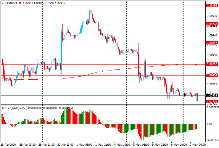This screenshot has width=219, height=148.
Task: Click the 1.08215 price scale value
Action: [x=212, y=84]
